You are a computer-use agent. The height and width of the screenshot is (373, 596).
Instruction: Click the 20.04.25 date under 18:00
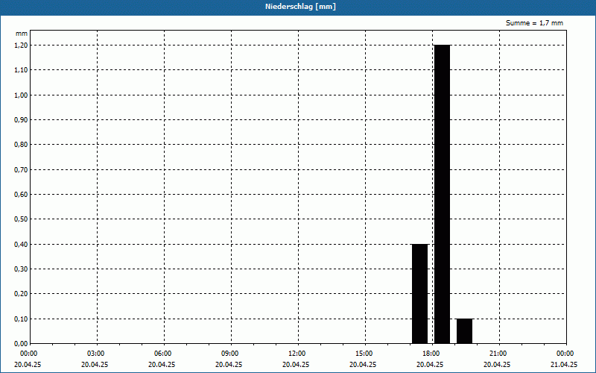pos(430,365)
